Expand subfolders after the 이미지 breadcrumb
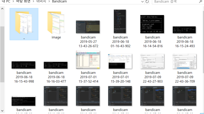The height and width of the screenshot is (114, 204). pos(49,2)
